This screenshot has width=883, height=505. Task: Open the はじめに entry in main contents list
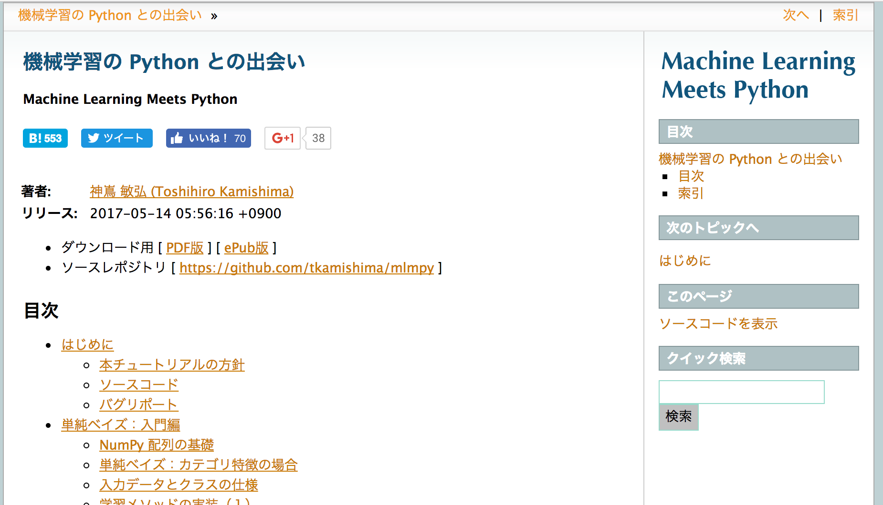(88, 344)
